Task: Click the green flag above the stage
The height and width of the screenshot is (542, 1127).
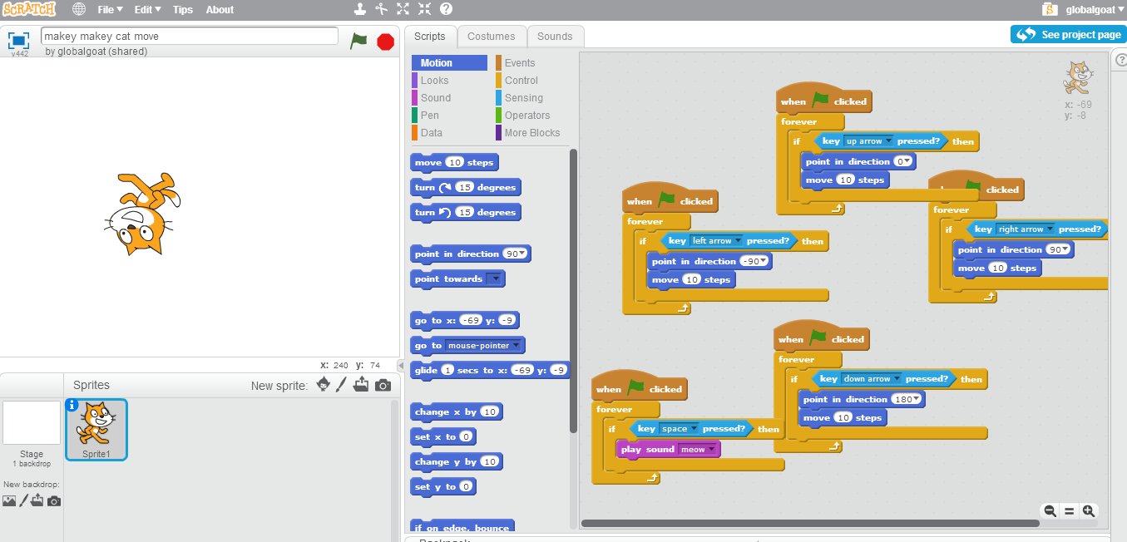Action: click(358, 41)
